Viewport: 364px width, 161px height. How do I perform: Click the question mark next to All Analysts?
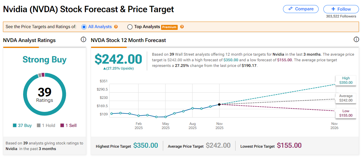click(116, 27)
